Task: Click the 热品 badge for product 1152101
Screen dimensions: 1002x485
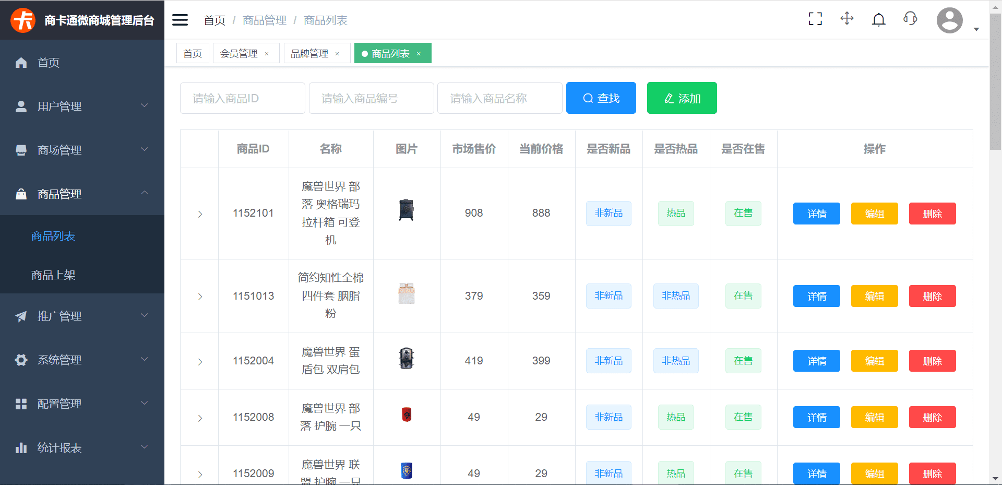Action: pos(676,213)
